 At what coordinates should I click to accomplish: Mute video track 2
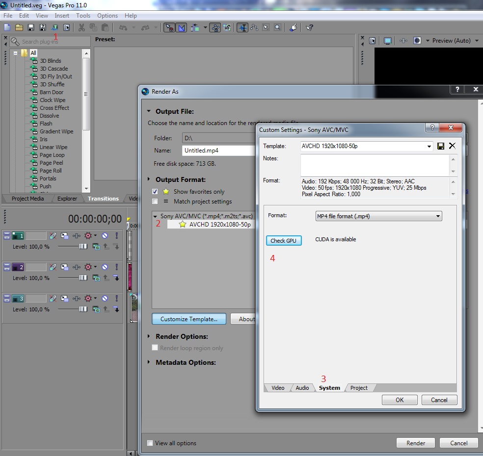pos(105,267)
